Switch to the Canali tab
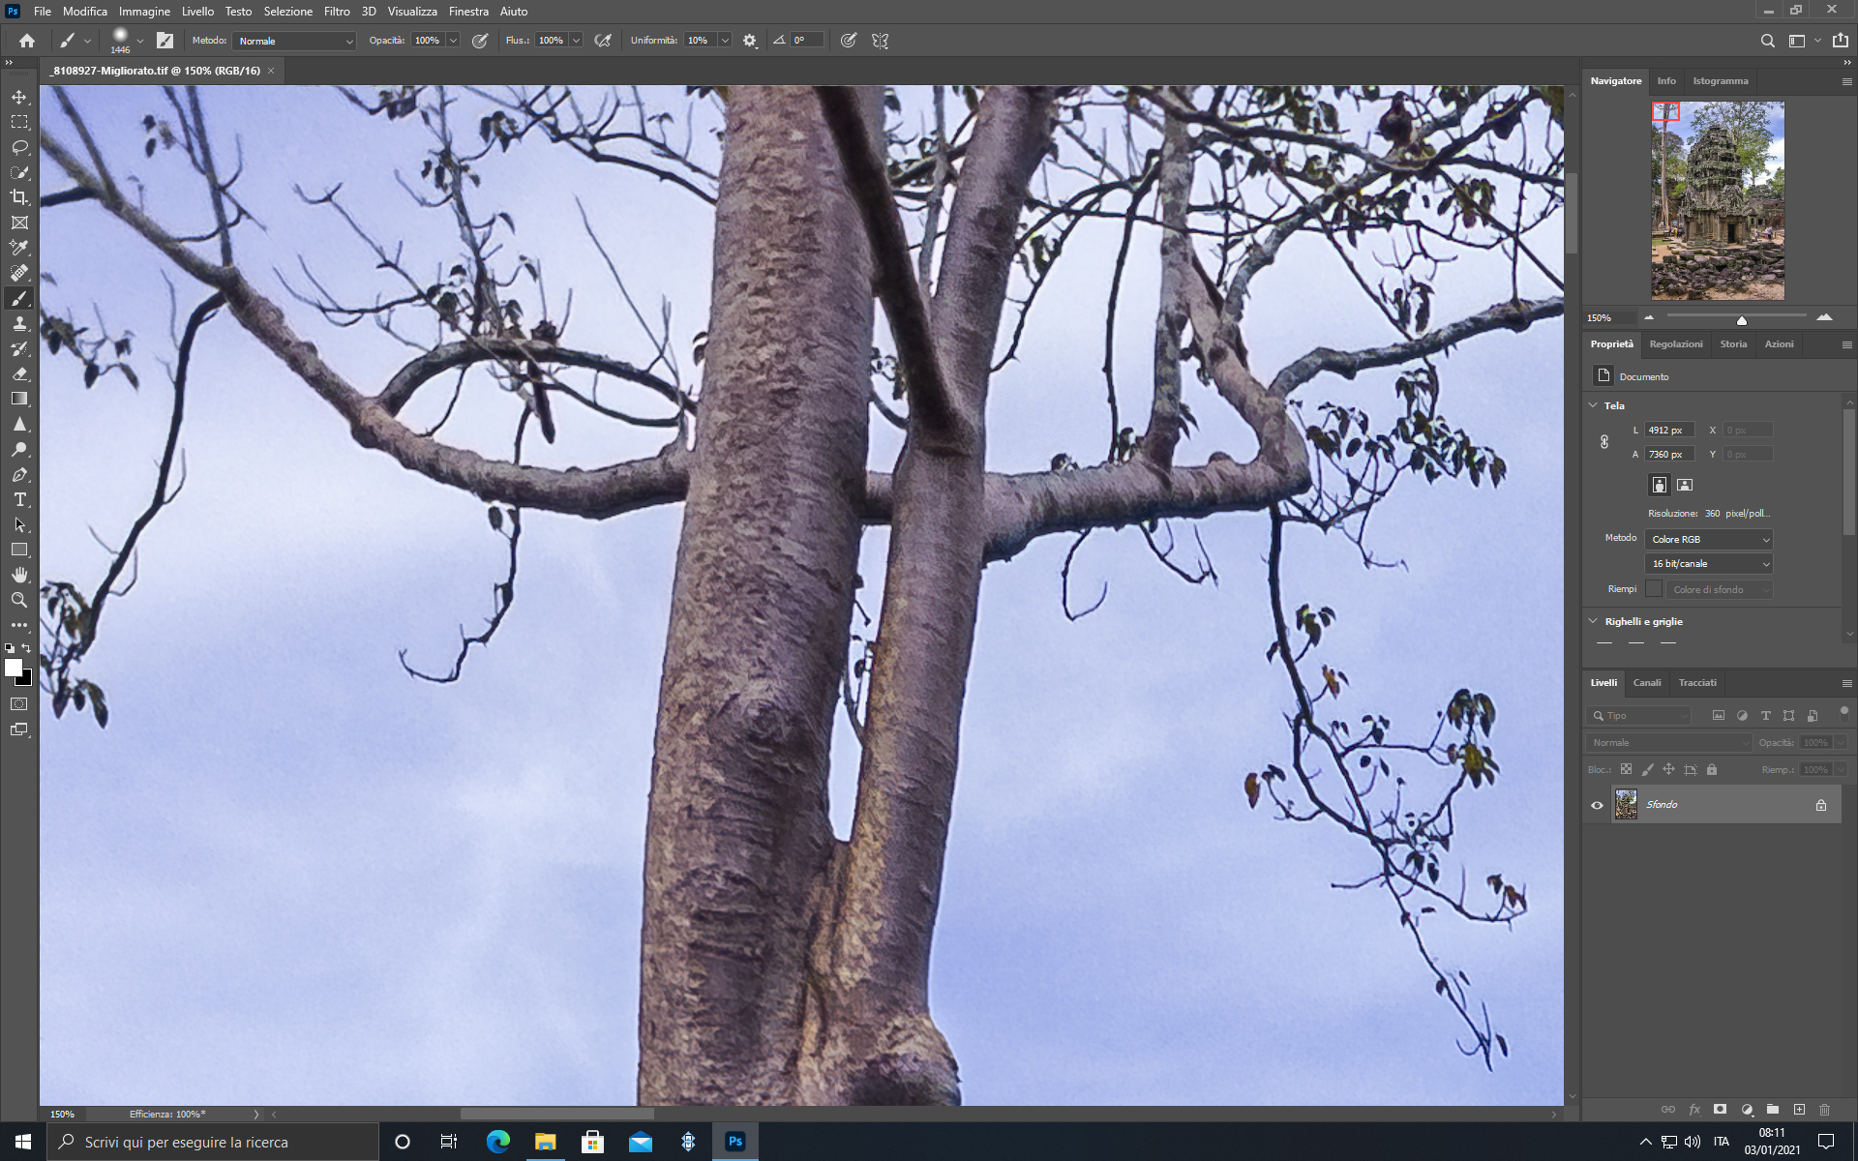1858x1161 pixels. pos(1647,683)
